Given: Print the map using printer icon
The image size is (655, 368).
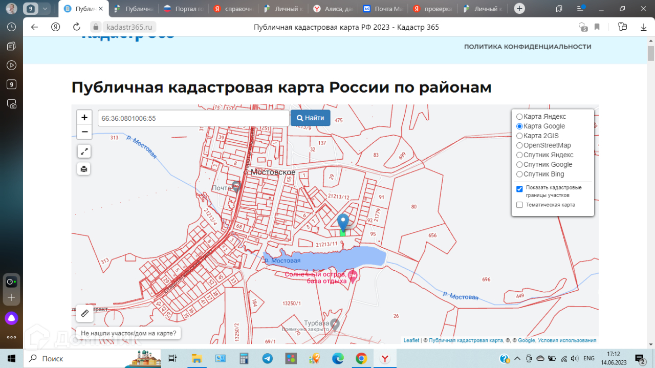Looking at the screenshot, I should tap(84, 168).
